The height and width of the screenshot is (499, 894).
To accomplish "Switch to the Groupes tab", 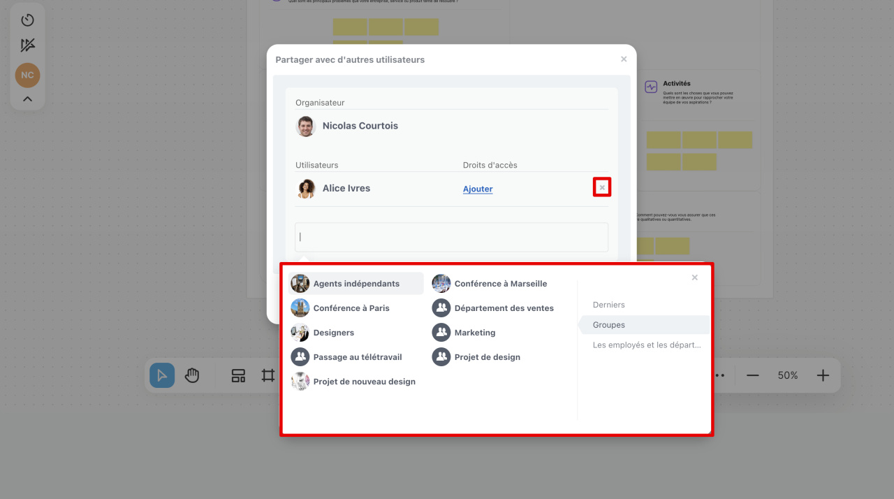I will click(645, 325).
